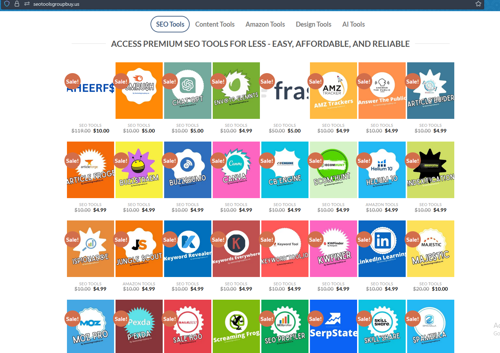Switch to Content Tools tab
Viewport: 500px width, 353px height.
[215, 24]
